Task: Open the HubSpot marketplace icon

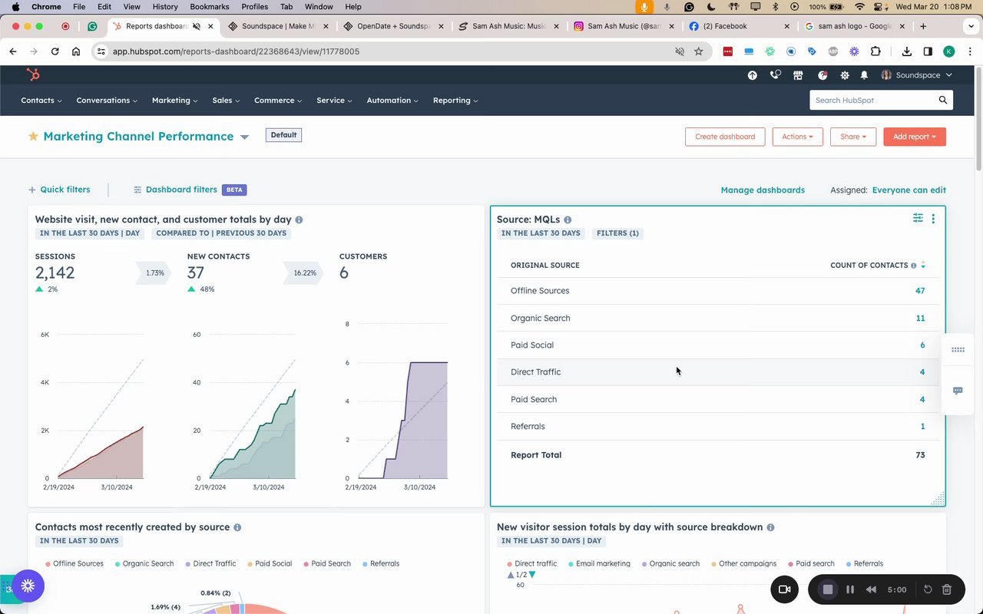Action: click(x=798, y=75)
